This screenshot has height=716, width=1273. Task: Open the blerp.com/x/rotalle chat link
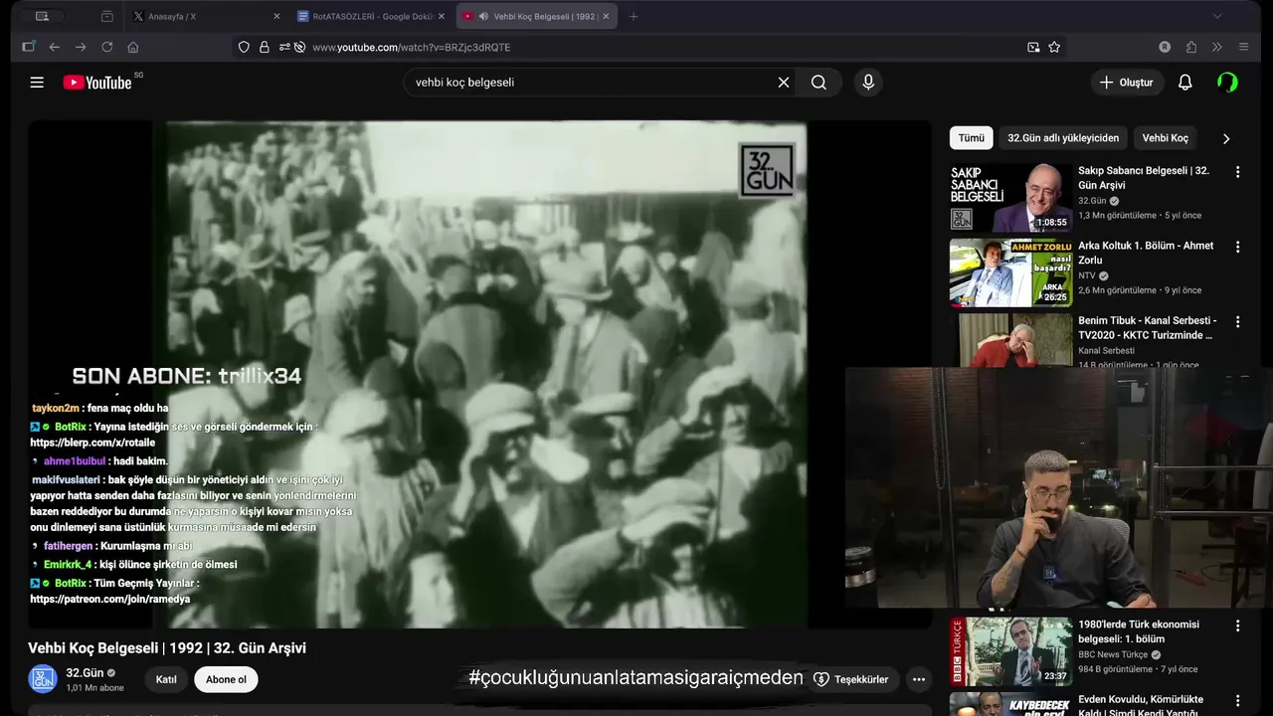(x=92, y=443)
